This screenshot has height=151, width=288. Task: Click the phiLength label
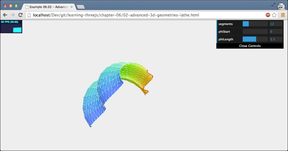(226, 39)
